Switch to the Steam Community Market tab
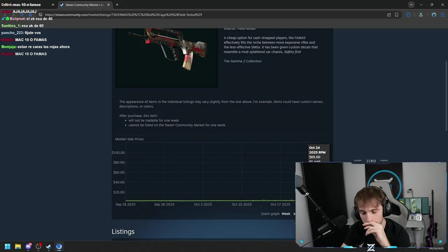 point(84,5)
